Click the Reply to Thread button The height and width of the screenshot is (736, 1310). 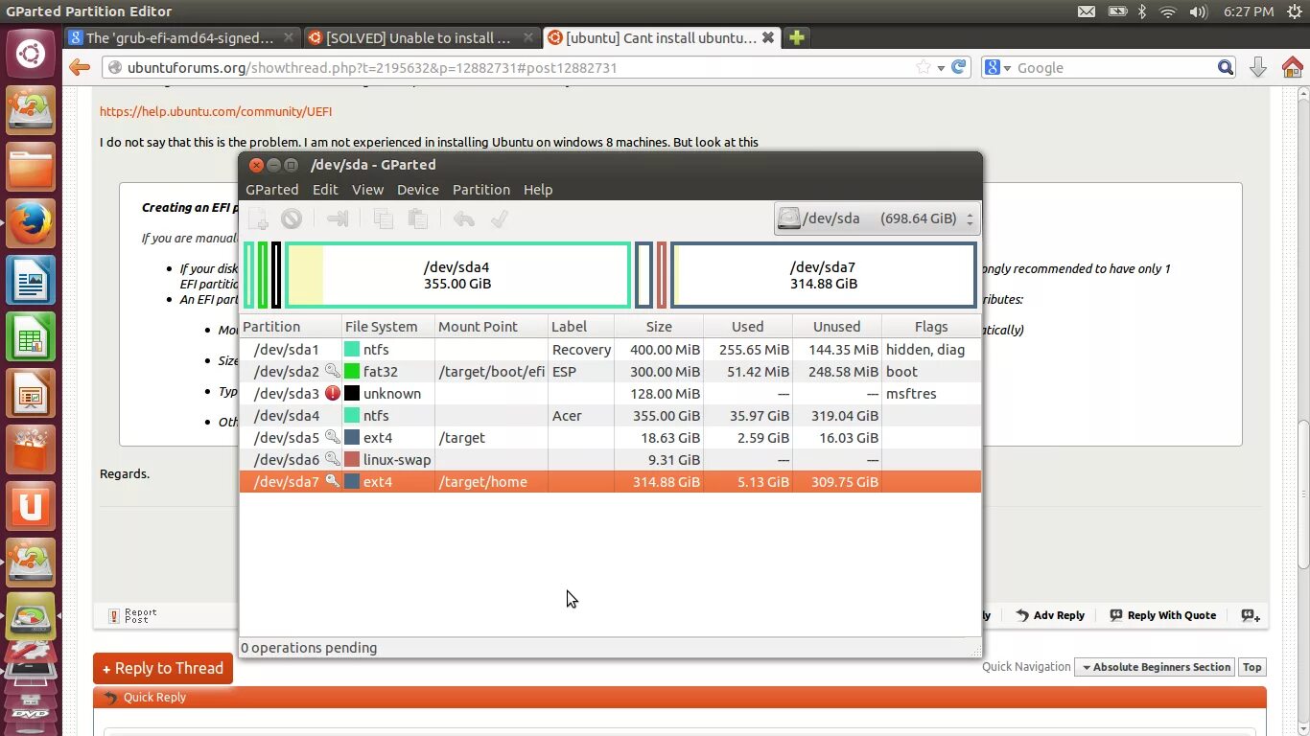(x=163, y=668)
